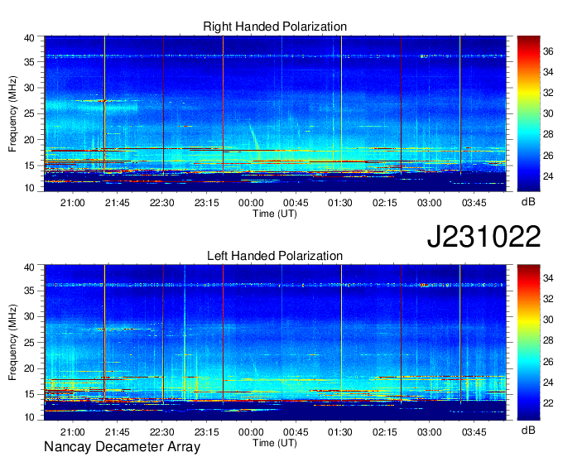Click "Time (UT)" label under Left Handed plot
The width and height of the screenshot is (563, 457).
tap(275, 443)
